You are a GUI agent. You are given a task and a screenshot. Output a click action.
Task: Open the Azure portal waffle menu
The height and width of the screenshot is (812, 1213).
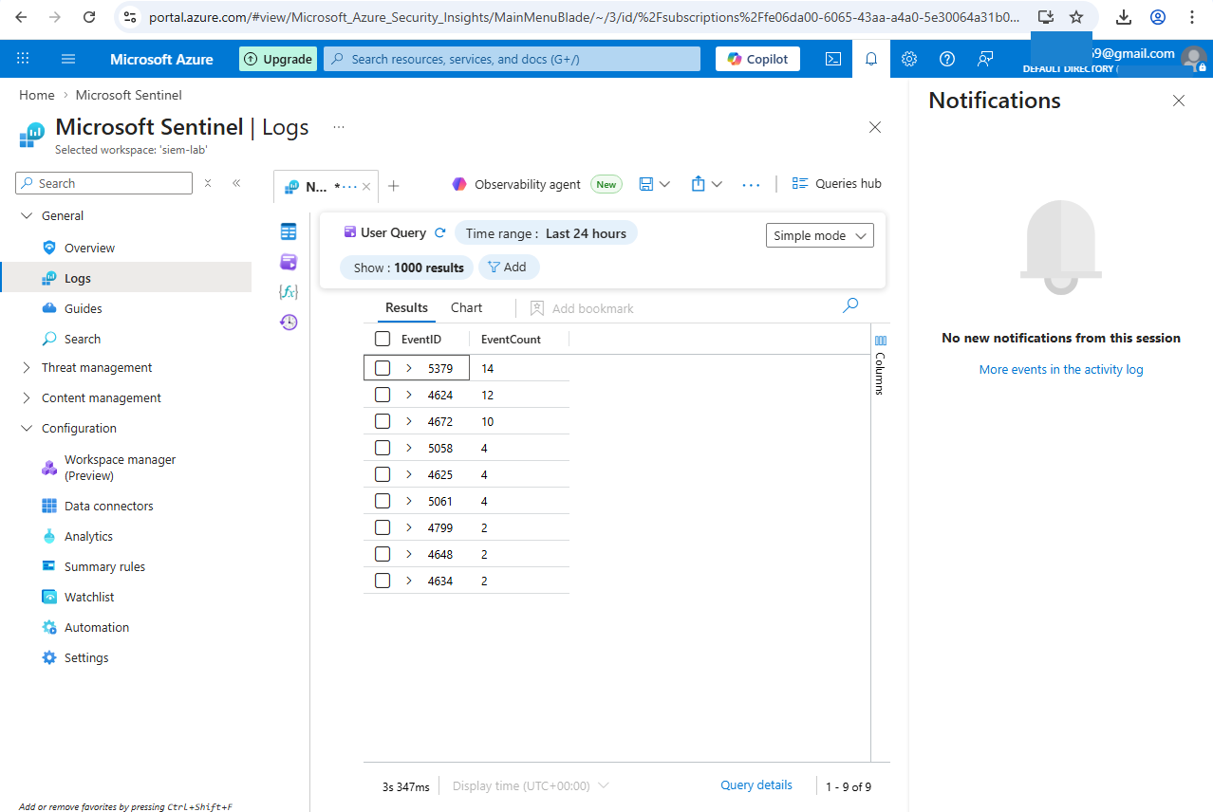click(23, 59)
